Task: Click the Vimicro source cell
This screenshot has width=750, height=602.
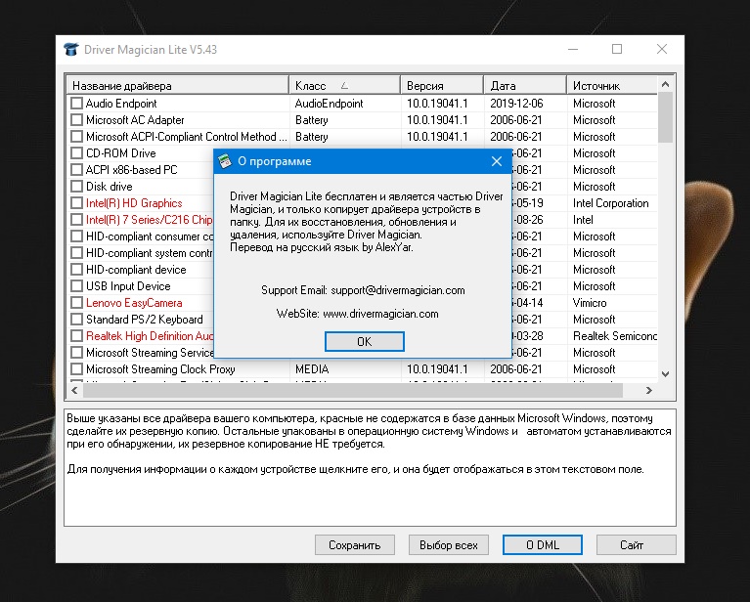Action: tap(590, 303)
